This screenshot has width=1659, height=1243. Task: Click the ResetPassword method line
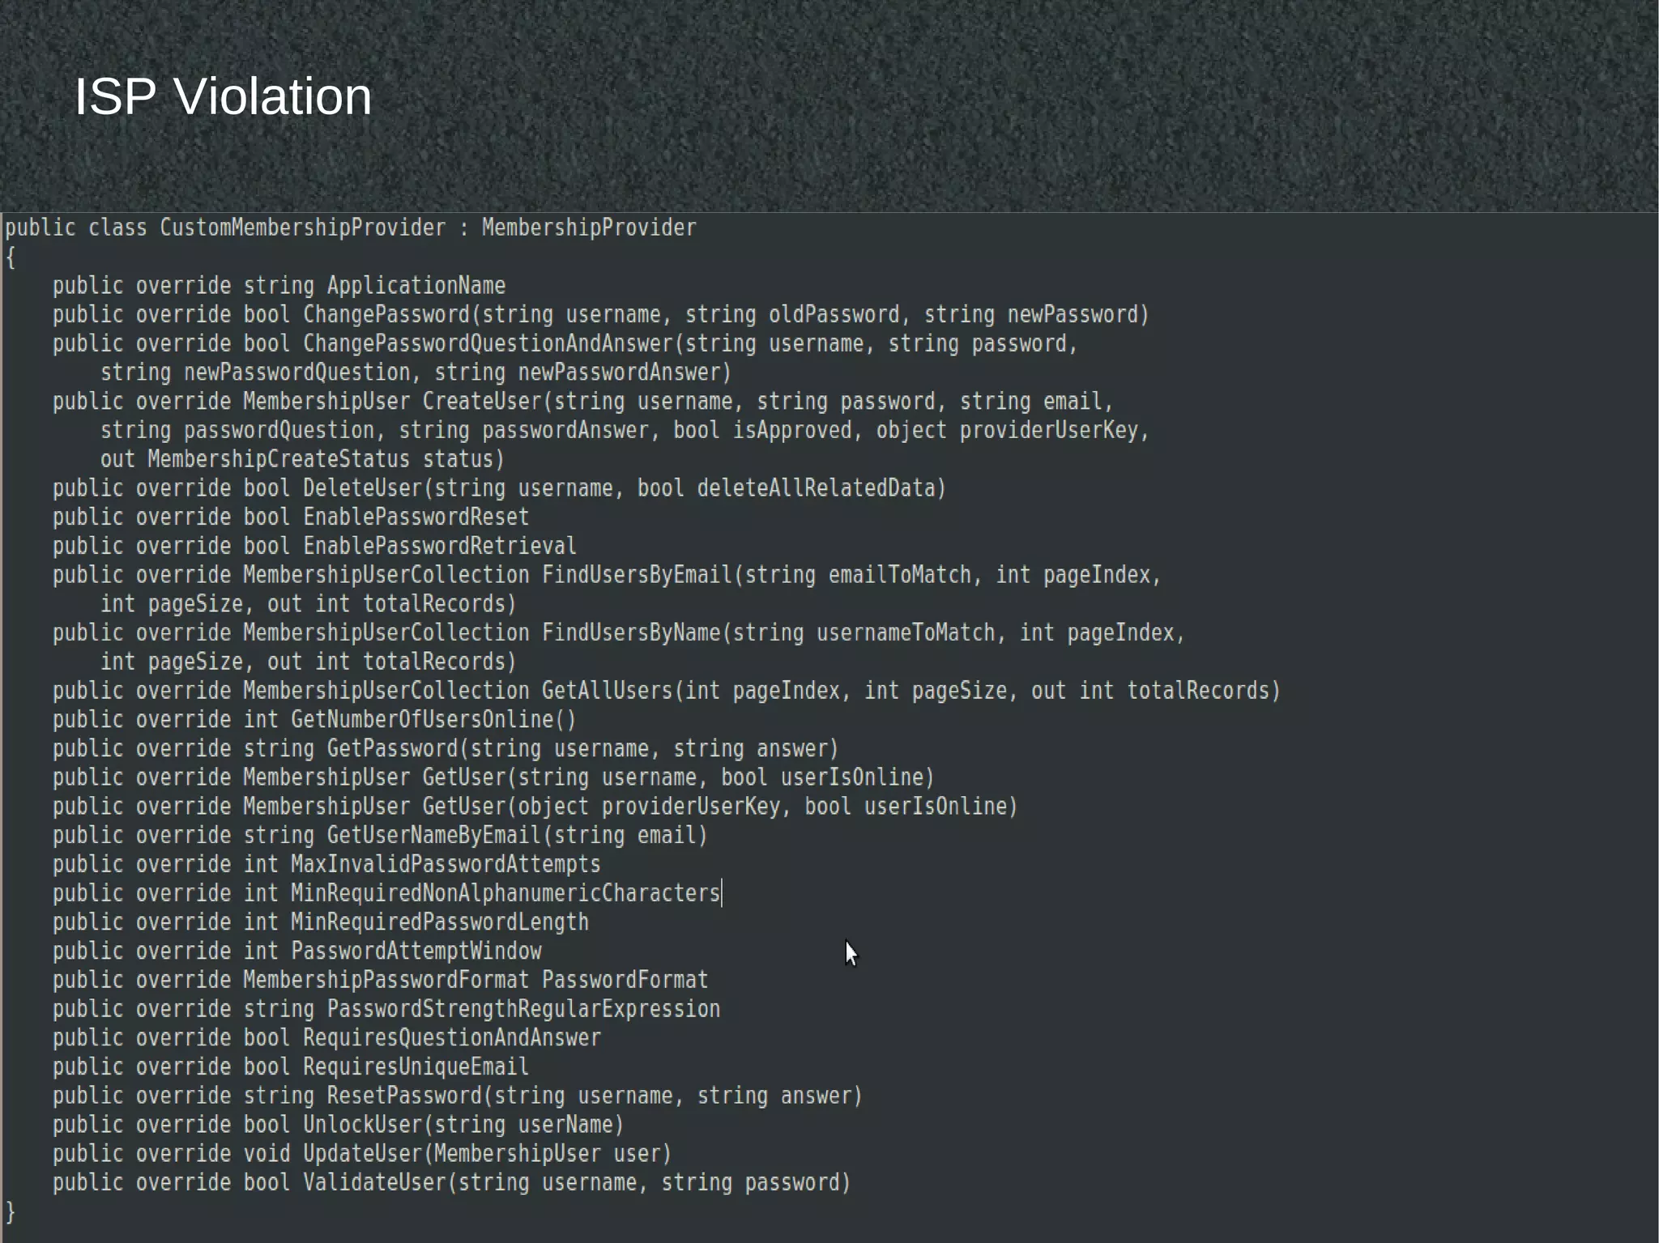[458, 1096]
